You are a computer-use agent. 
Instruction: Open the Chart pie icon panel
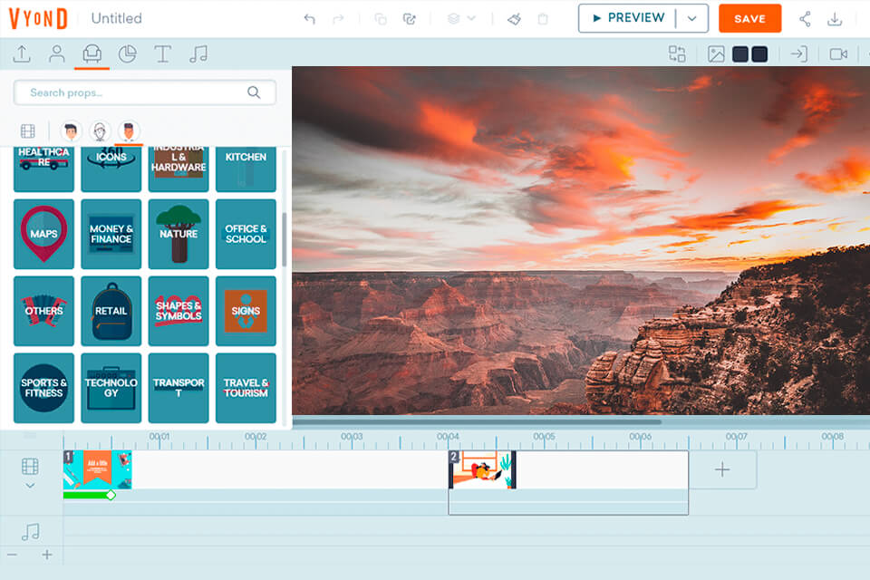128,53
